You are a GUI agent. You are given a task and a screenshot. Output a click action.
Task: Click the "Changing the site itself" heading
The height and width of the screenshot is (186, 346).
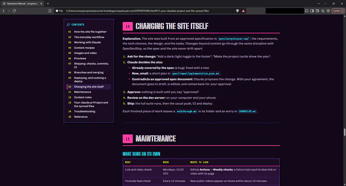pyautogui.click(x=172, y=26)
